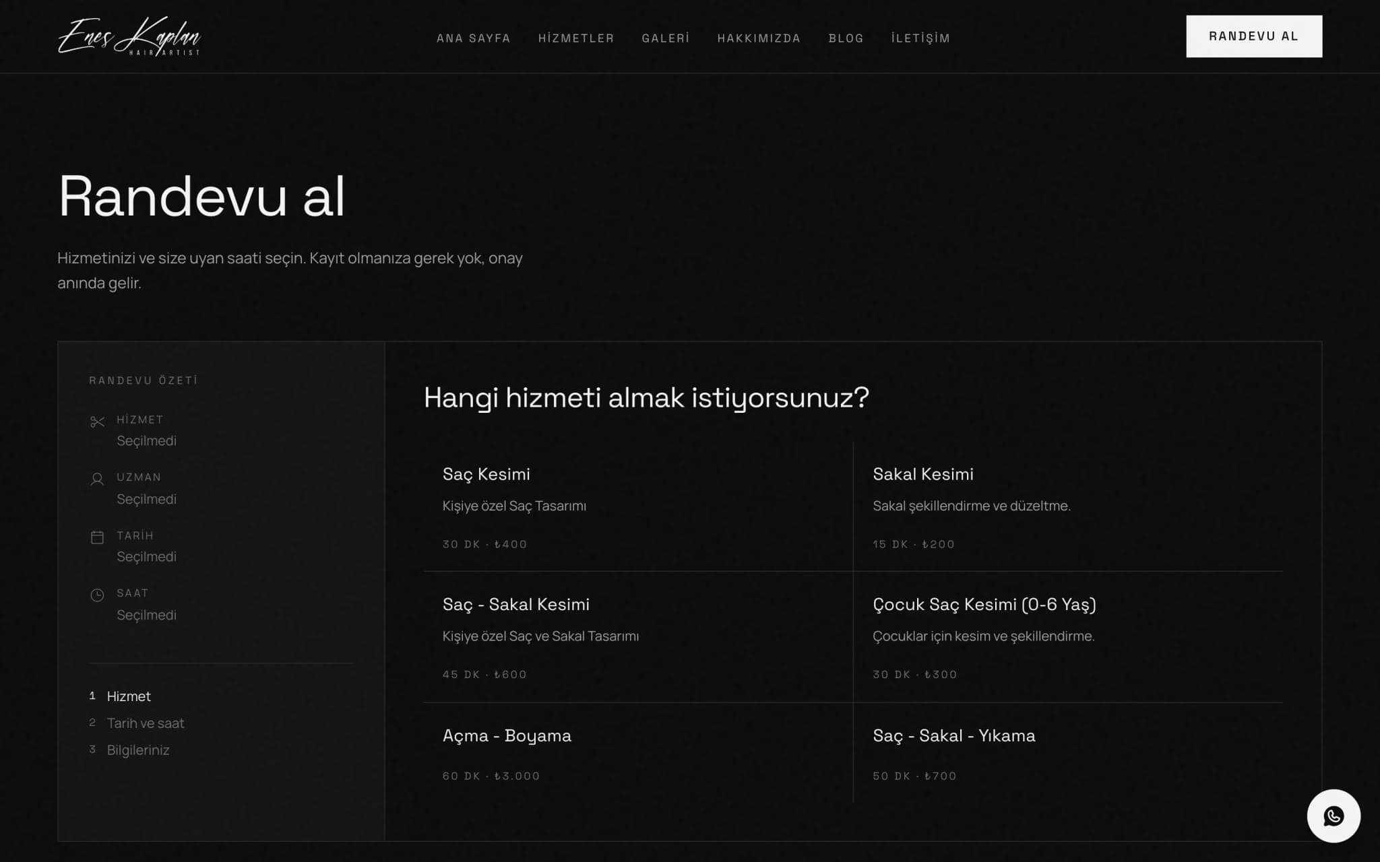Click the calendar icon beside Tarih
Viewport: 1380px width, 862px height.
[97, 537]
